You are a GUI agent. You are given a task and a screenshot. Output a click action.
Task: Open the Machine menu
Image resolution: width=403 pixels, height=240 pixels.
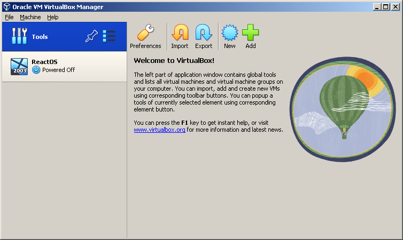tap(30, 17)
